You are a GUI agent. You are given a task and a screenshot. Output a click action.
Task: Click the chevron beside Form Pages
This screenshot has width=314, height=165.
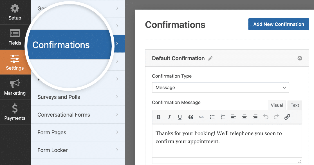pos(117,132)
